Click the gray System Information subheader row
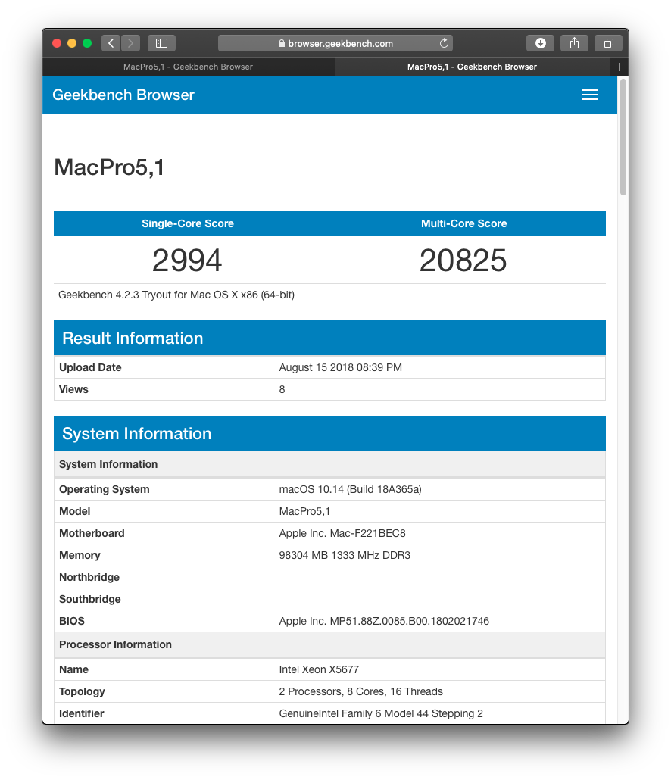The width and height of the screenshot is (671, 780). (329, 464)
